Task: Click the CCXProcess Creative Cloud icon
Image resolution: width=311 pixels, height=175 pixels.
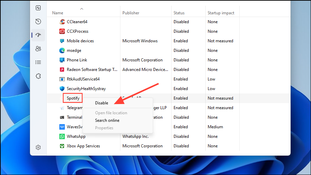Action: (x=62, y=31)
